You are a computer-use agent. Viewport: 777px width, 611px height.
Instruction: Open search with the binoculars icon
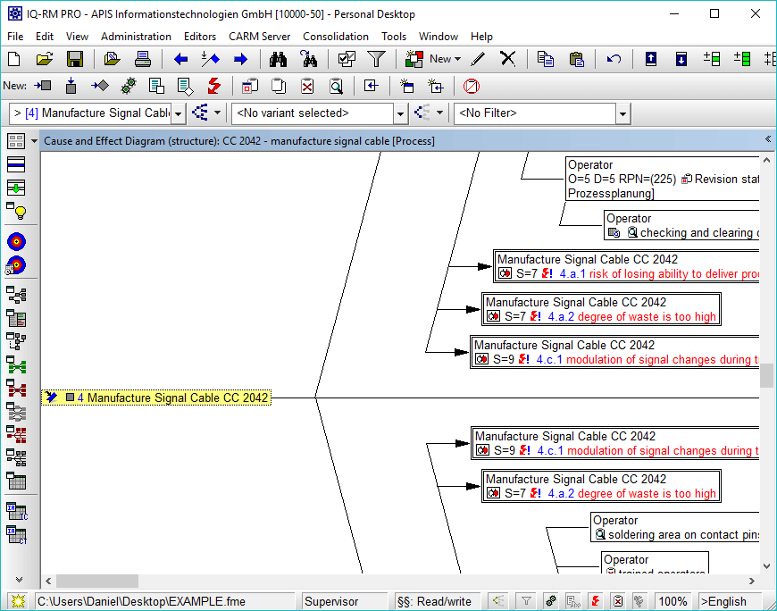click(278, 60)
